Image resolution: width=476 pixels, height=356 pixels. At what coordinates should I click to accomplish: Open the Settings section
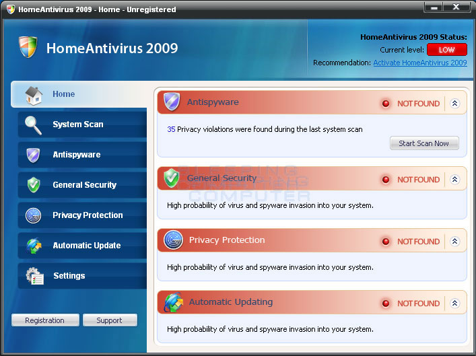tap(82, 276)
